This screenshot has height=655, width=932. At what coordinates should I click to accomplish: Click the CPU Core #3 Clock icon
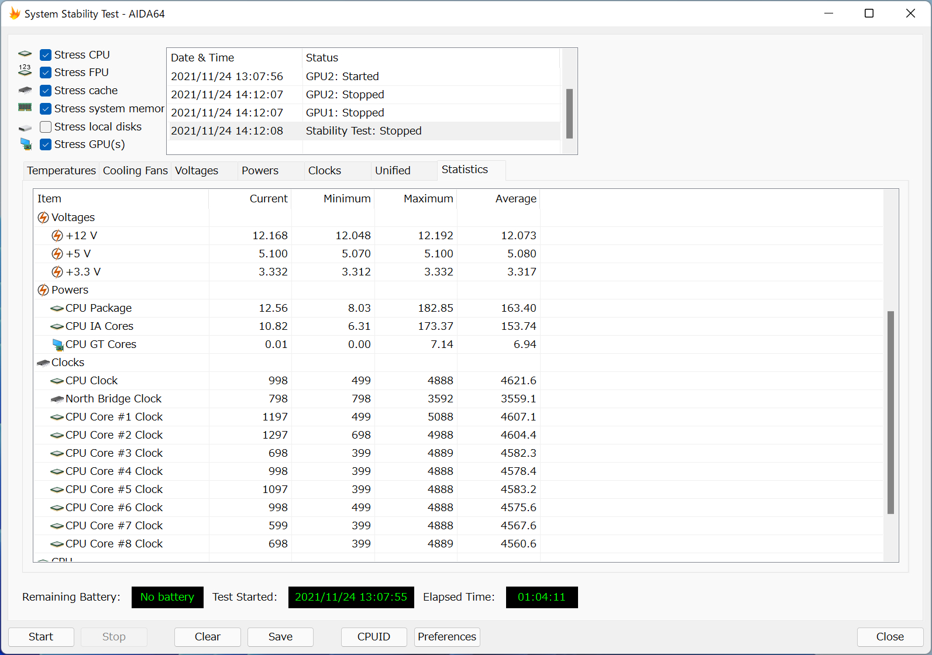[x=57, y=453]
